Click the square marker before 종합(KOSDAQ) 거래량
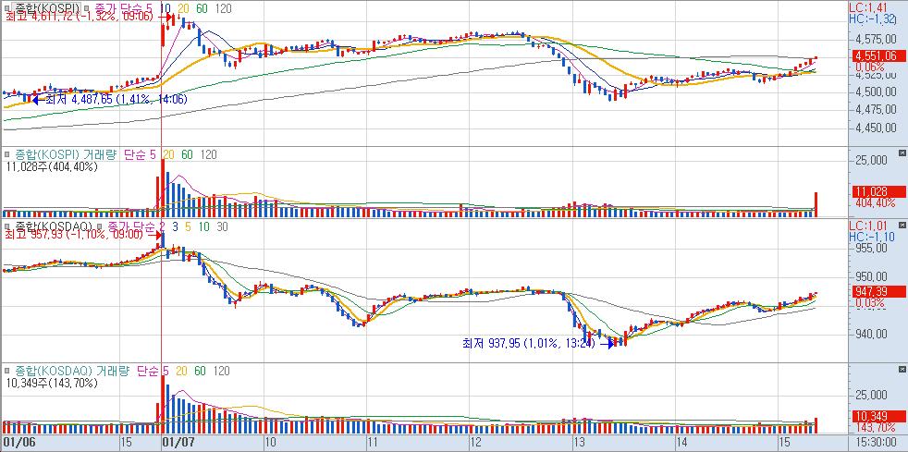 click(x=7, y=371)
